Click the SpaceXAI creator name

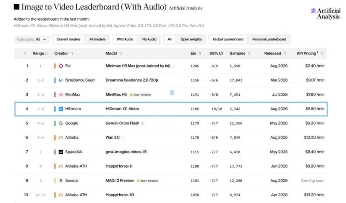coord(74,152)
